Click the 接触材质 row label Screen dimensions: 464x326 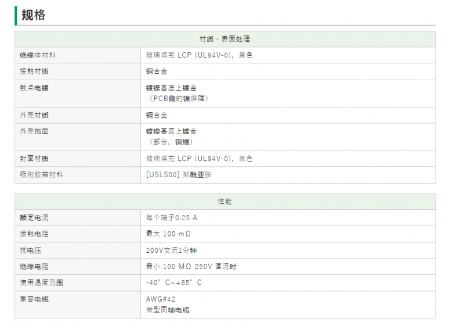[34, 71]
